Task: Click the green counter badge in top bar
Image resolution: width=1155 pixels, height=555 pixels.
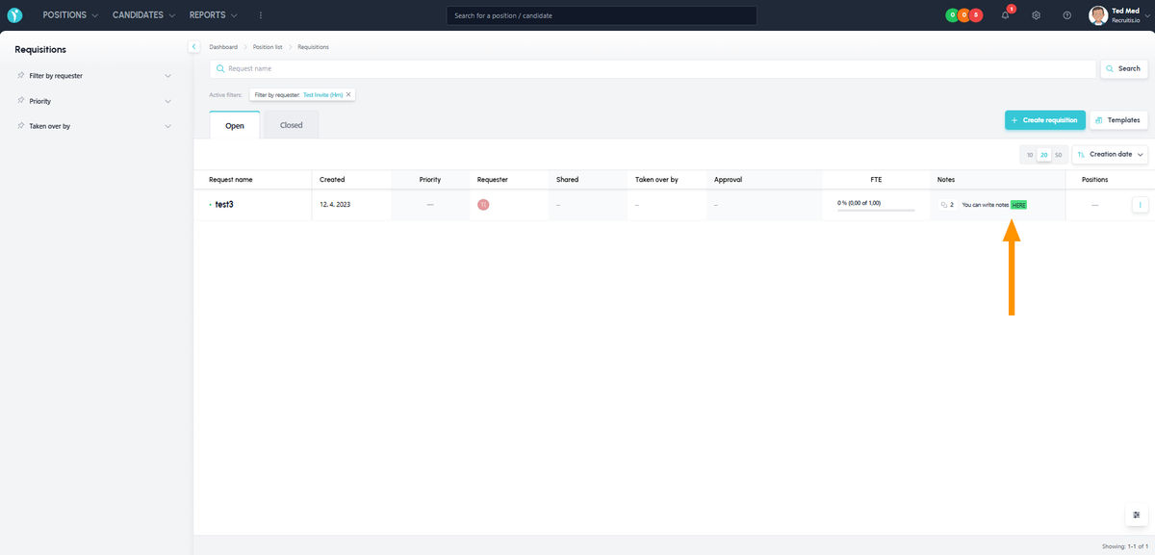Action: click(x=951, y=15)
